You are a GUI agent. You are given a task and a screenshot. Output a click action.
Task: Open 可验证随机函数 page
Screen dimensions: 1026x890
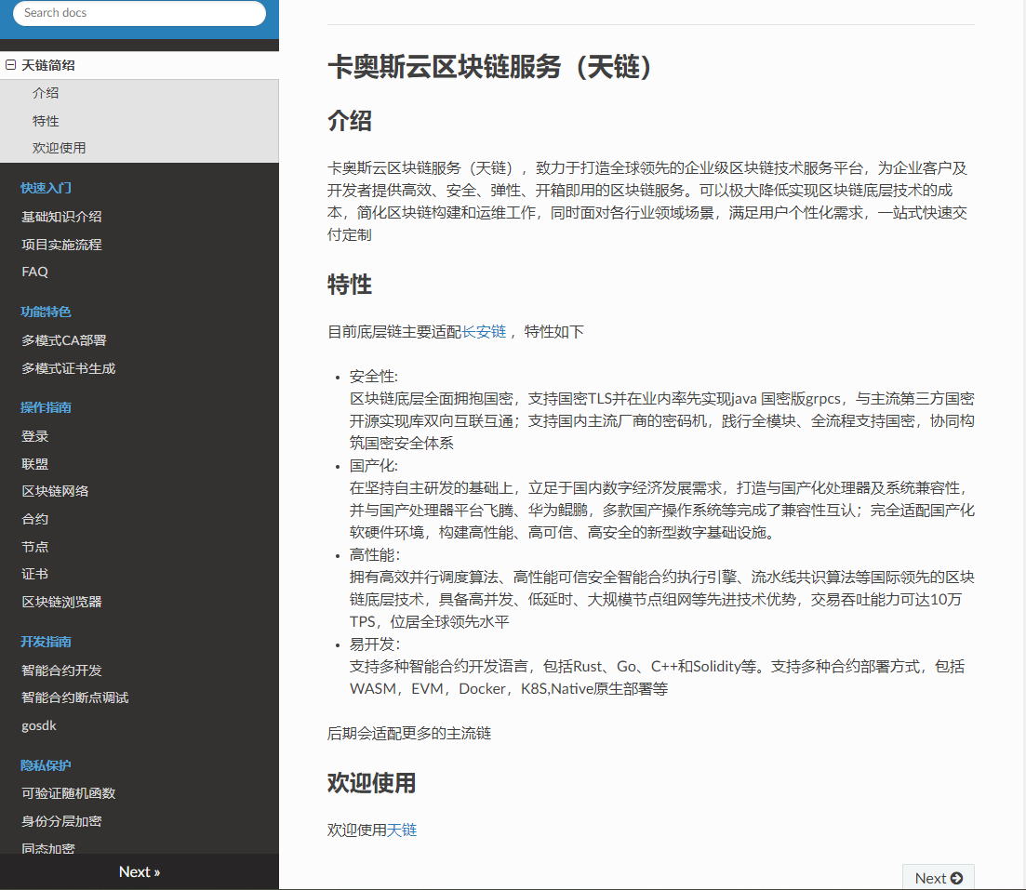pyautogui.click(x=69, y=793)
